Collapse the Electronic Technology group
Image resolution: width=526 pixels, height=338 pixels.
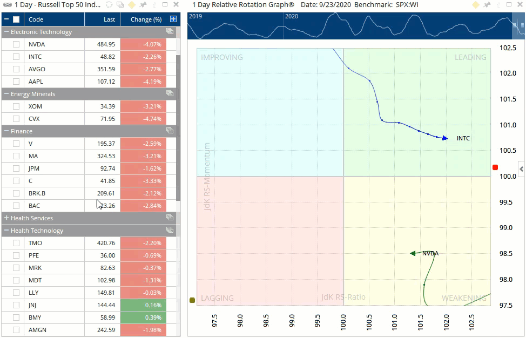[x=6, y=31]
